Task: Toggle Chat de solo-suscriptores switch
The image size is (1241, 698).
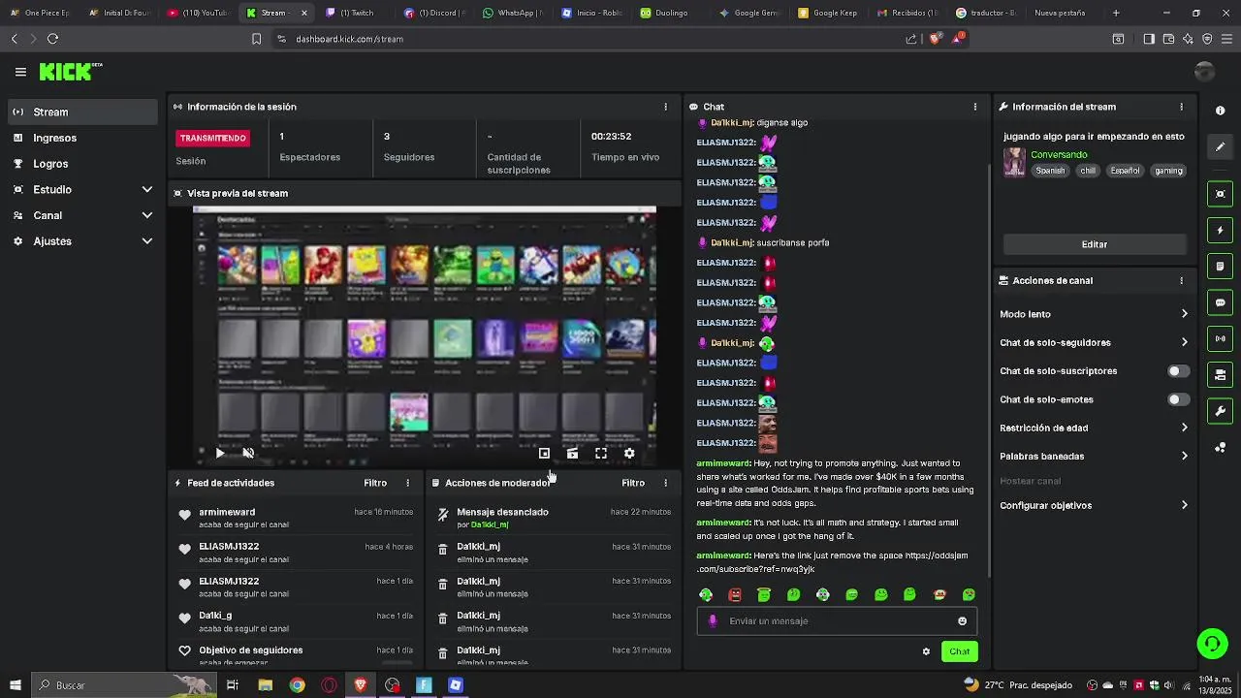Action: point(1178,371)
